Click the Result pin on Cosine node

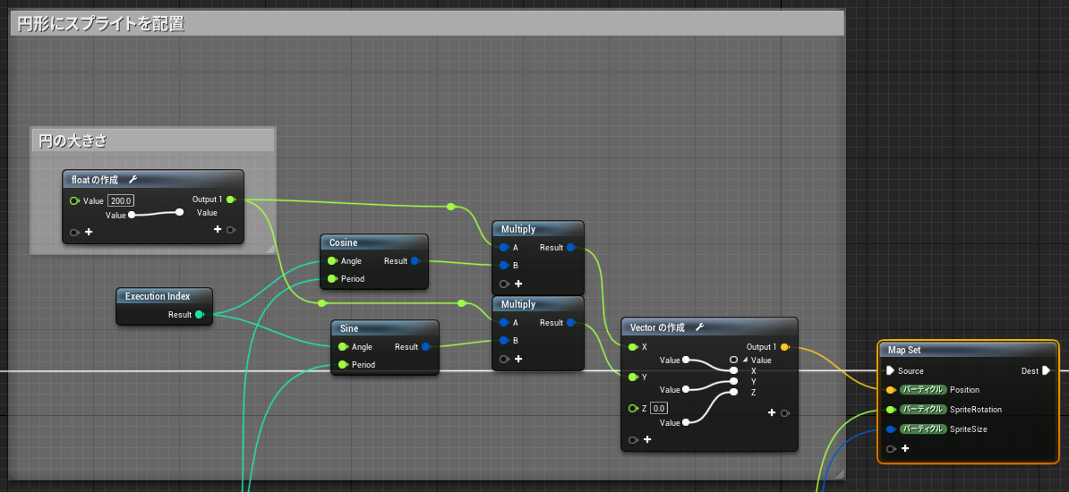(415, 261)
